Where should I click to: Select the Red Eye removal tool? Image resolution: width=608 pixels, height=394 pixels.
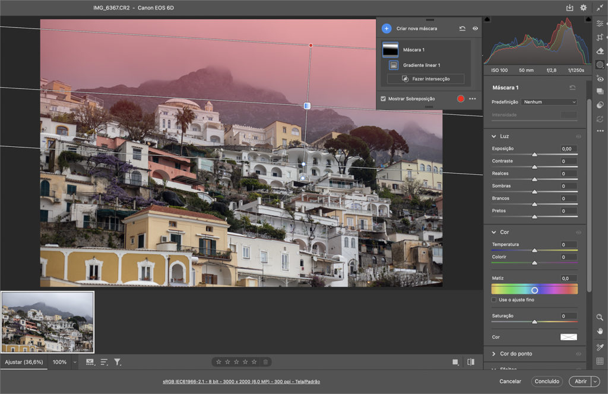pos(600,78)
